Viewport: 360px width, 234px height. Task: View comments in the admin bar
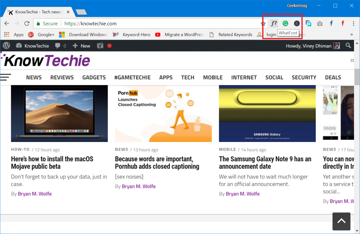[x=60, y=46]
